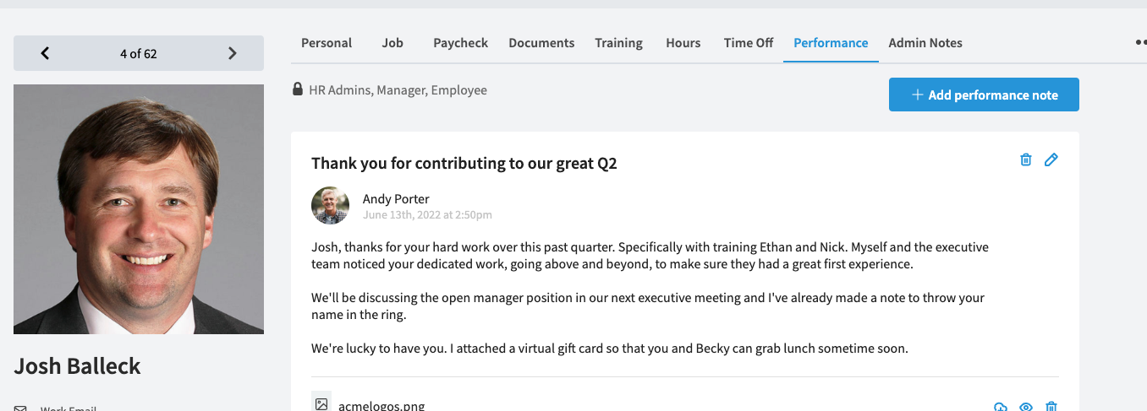Select the Time Off tab

click(749, 43)
